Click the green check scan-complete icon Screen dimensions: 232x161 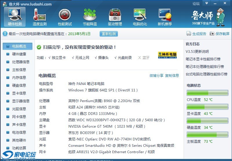(x=39, y=47)
